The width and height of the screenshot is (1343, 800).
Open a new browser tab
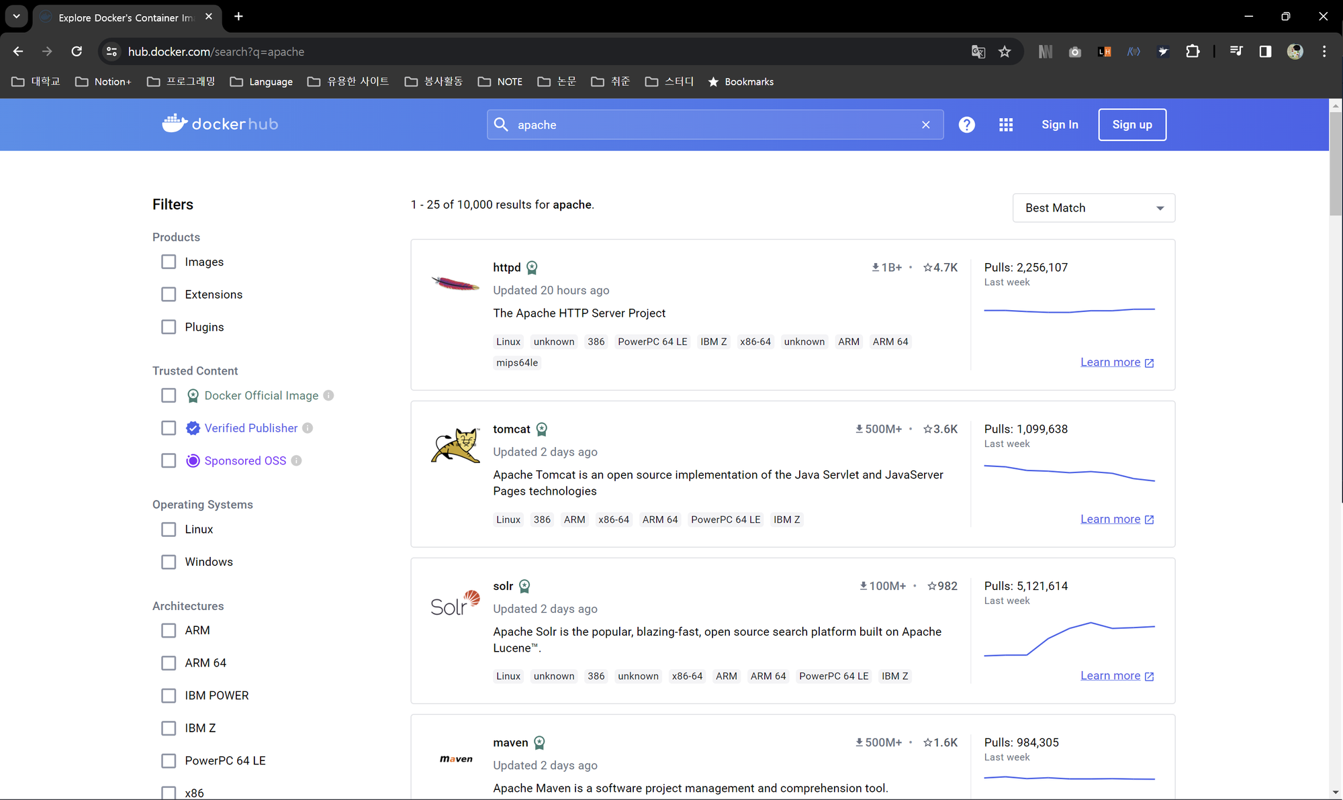click(x=238, y=17)
